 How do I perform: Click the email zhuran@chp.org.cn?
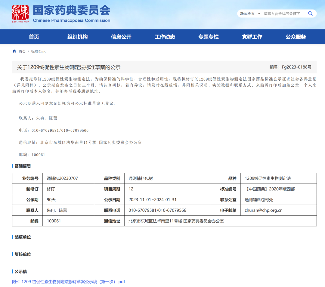pyautogui.click(x=263, y=210)
